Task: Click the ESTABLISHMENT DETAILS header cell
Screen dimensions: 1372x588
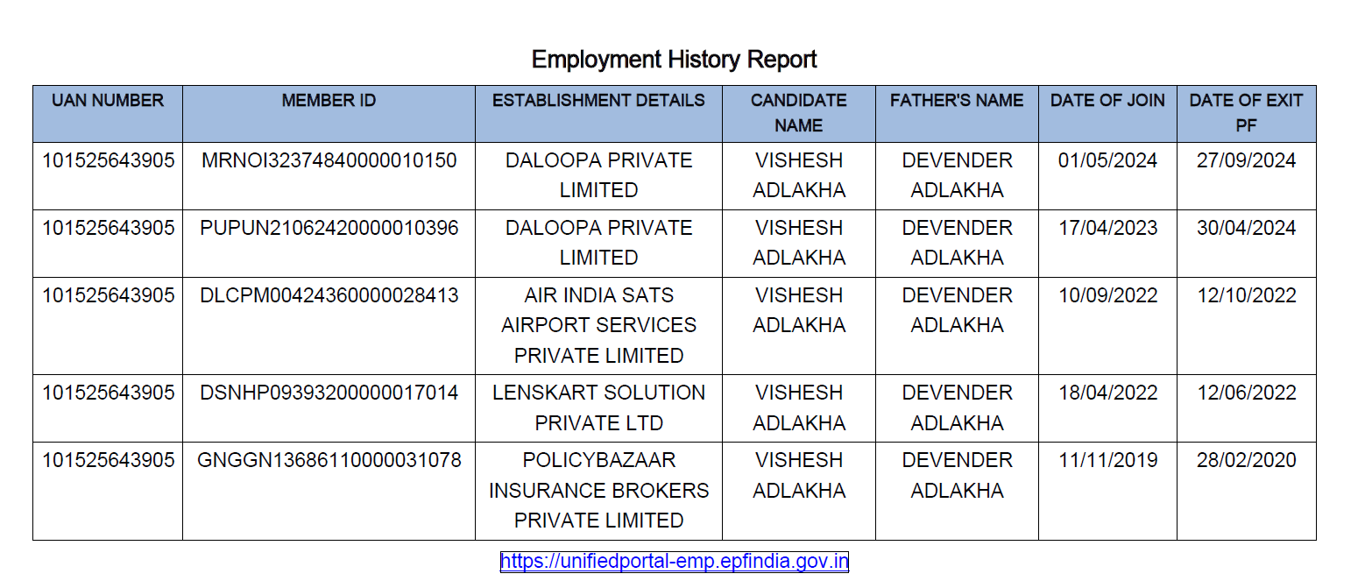Action: (x=598, y=101)
